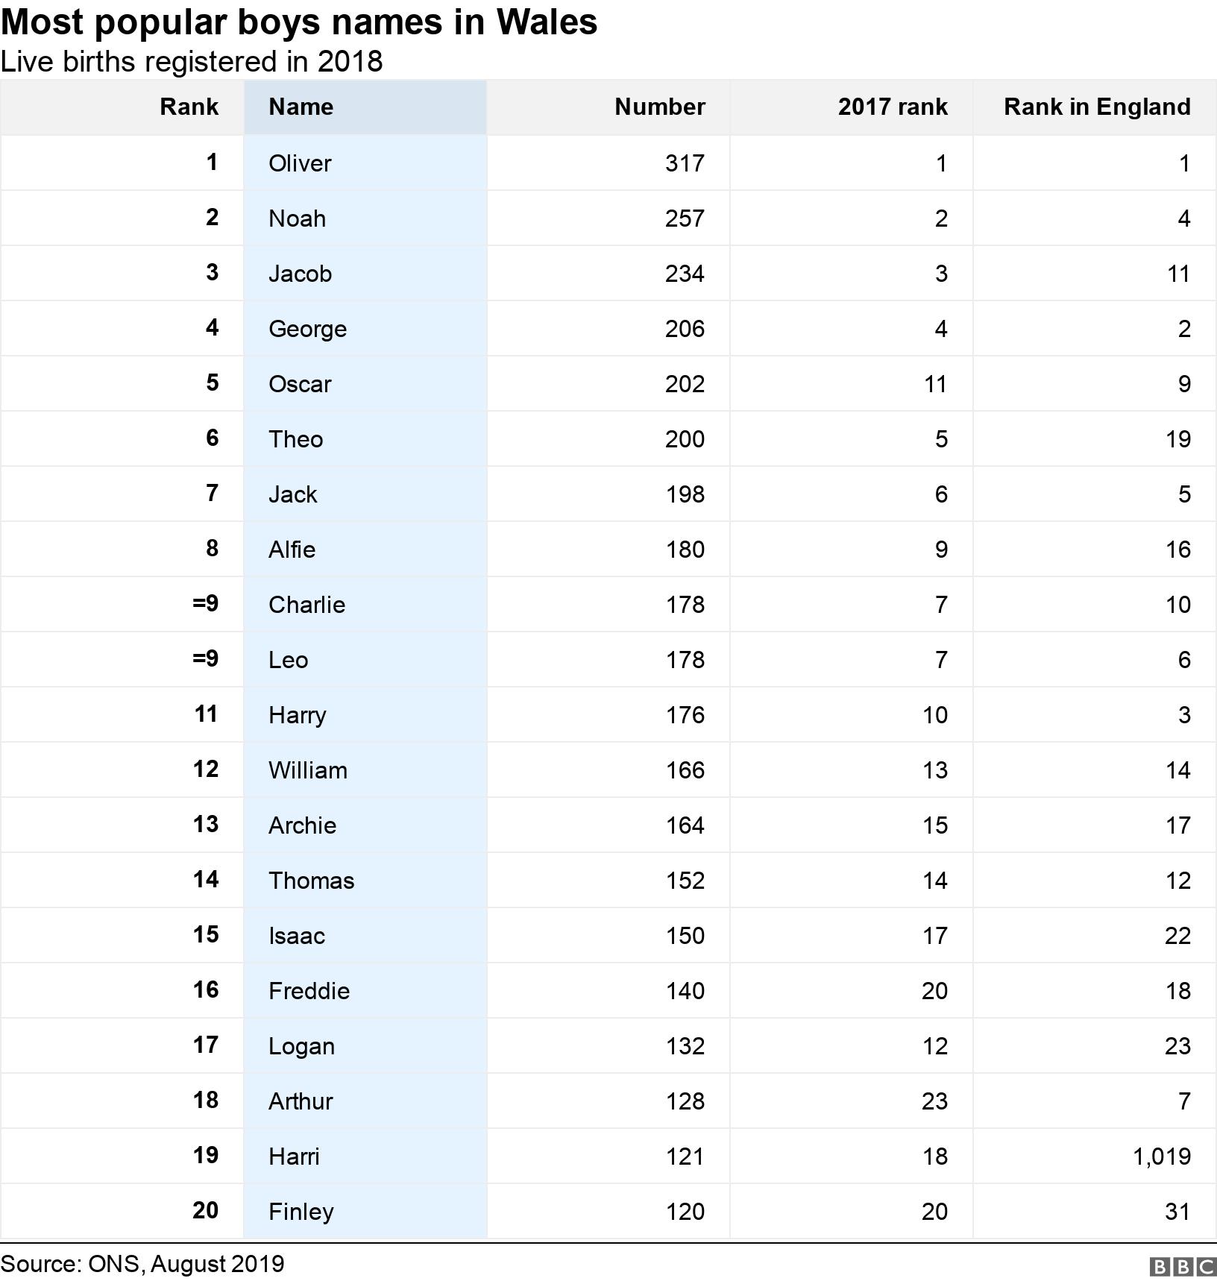Screen dimensions: 1217x1284
Task: Select the name Charlie
Action: point(306,604)
